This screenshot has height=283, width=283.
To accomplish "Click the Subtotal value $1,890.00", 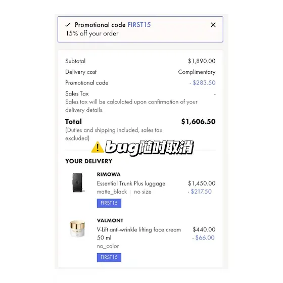I will click(x=202, y=61).
